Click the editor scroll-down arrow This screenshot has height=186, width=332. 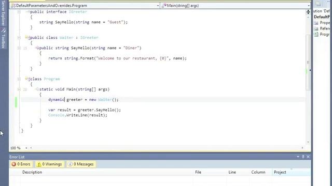coord(308,142)
